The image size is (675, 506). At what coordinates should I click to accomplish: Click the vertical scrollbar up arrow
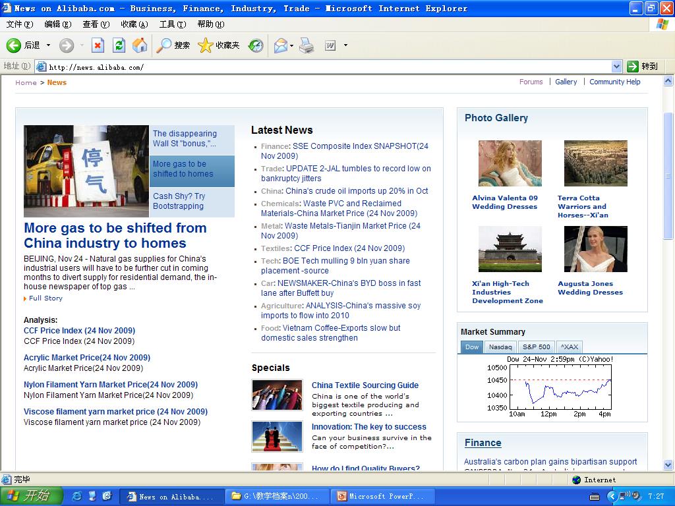pos(668,80)
